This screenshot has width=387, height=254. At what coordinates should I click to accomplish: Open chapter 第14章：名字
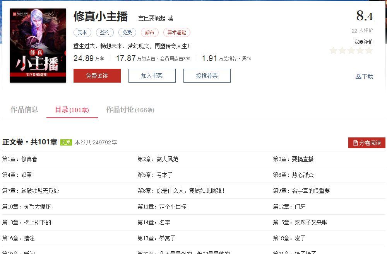tap(154, 222)
